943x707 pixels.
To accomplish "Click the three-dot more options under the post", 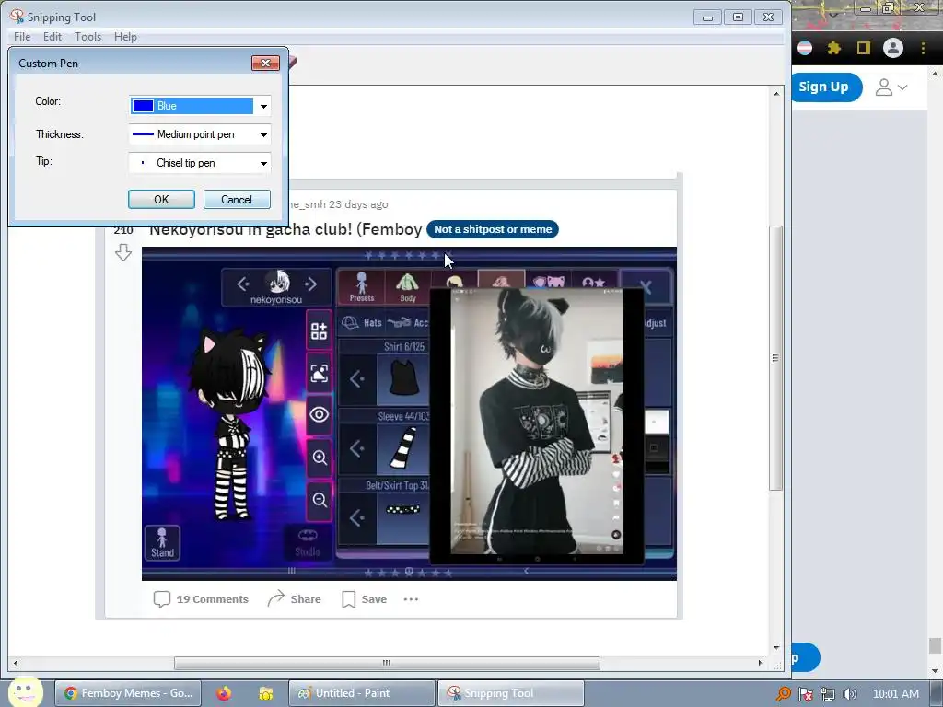I will (x=411, y=599).
